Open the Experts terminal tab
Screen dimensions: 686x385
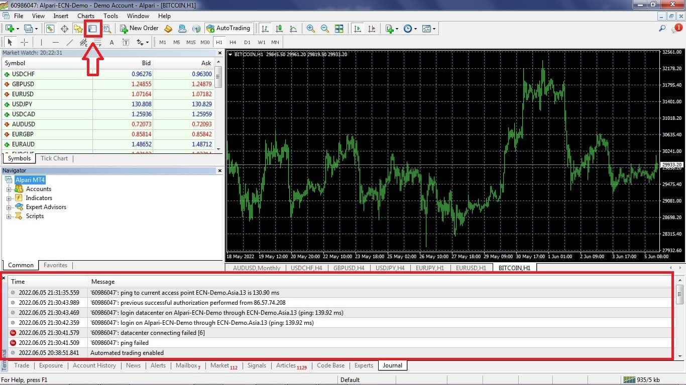tap(364, 365)
